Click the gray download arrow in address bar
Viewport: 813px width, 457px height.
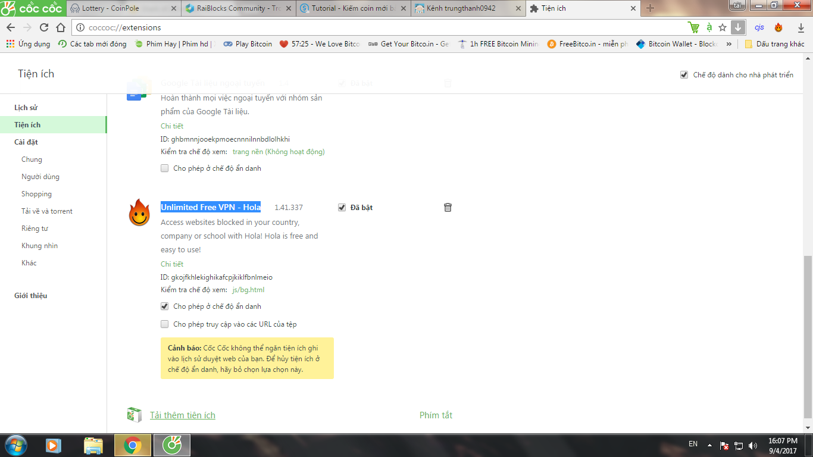pyautogui.click(x=738, y=27)
